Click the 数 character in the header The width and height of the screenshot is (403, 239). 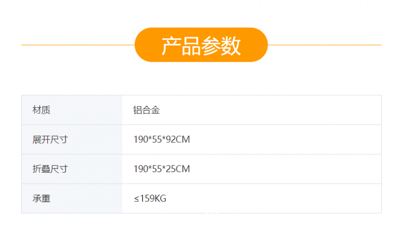(231, 46)
